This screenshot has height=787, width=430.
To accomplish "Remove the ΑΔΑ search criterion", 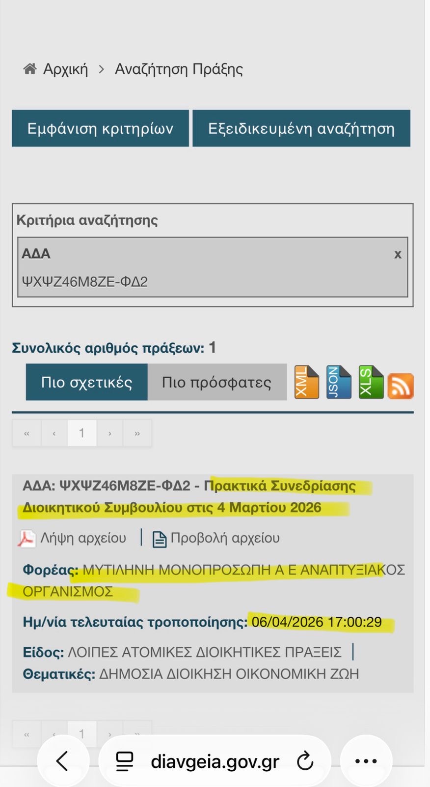I will point(398,254).
